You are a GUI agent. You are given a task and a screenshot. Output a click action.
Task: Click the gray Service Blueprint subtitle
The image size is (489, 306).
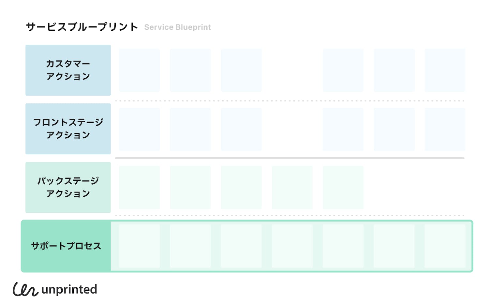[177, 27]
